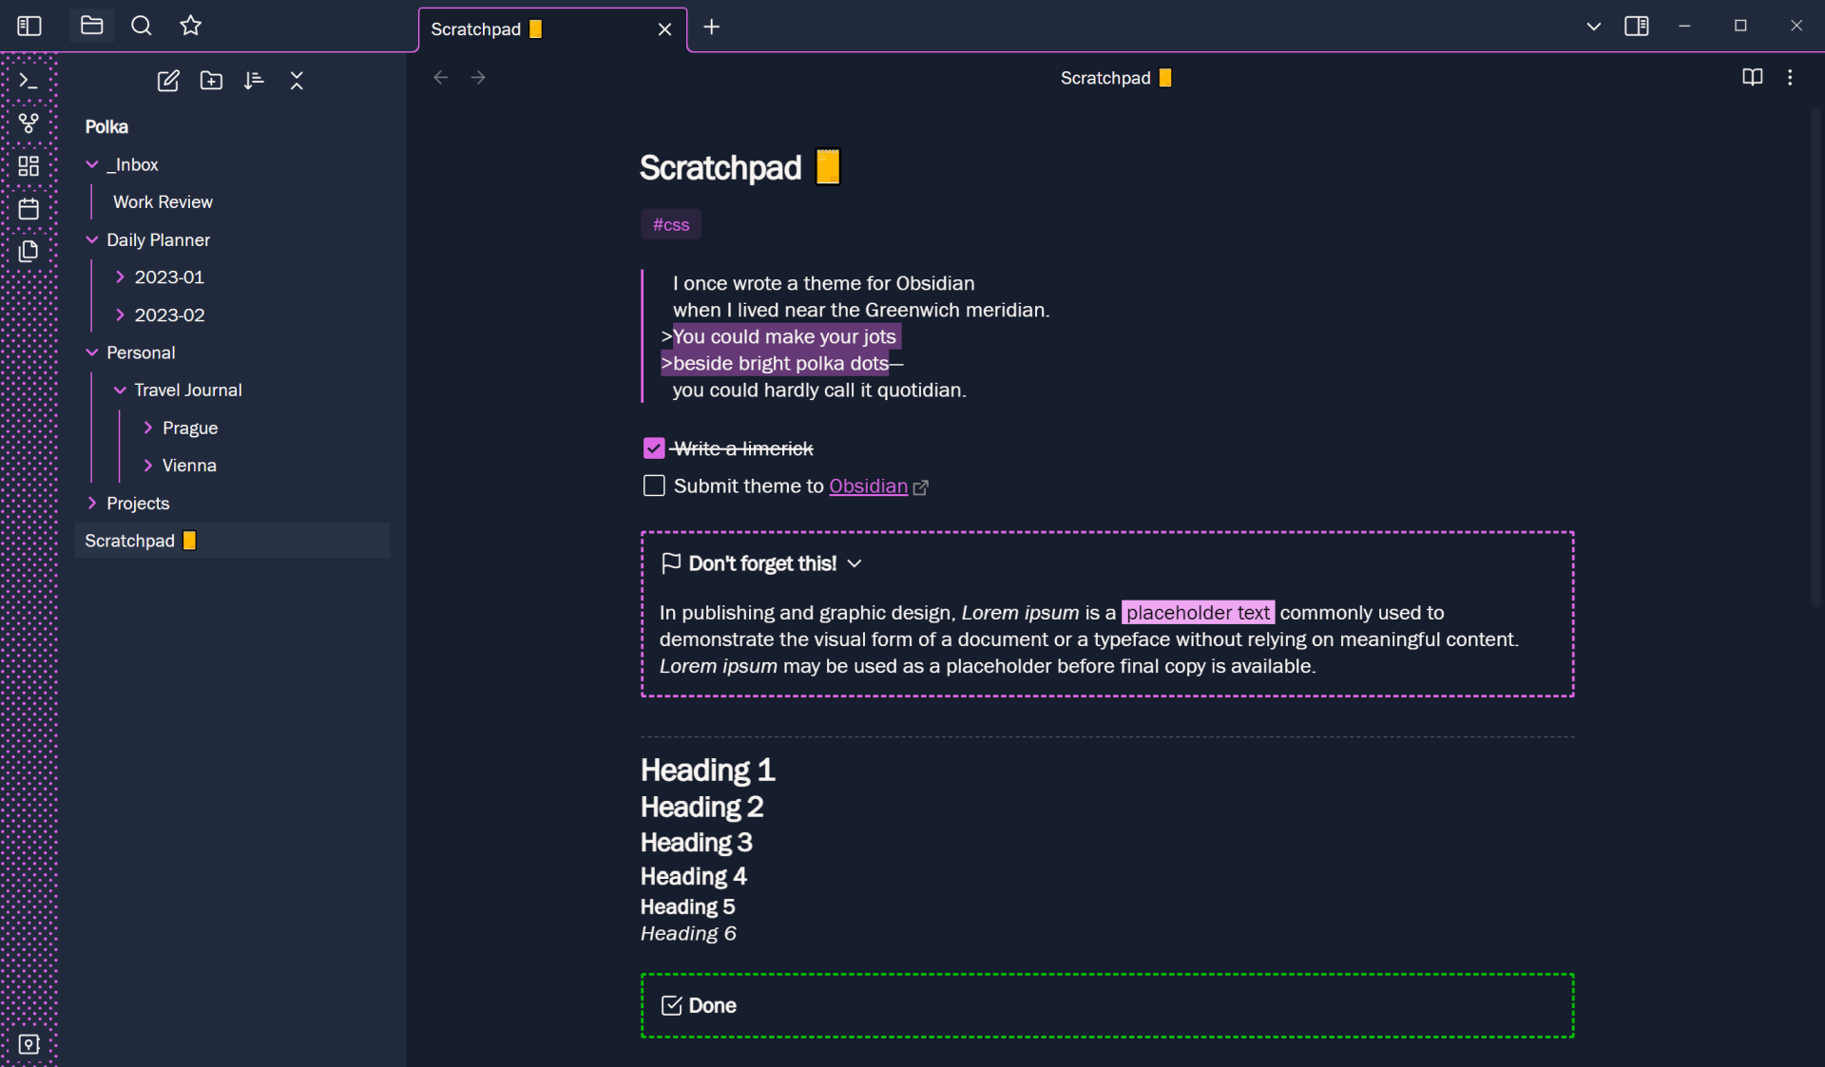The image size is (1825, 1067).
Task: Open today's daily note calendar icon
Action: [29, 209]
